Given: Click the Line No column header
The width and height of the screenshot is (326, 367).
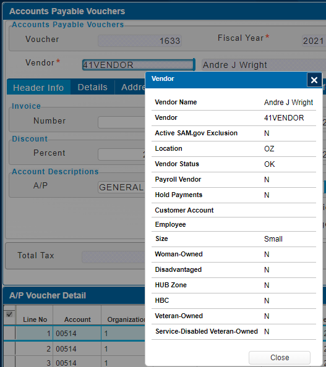Looking at the screenshot, I should (35, 319).
